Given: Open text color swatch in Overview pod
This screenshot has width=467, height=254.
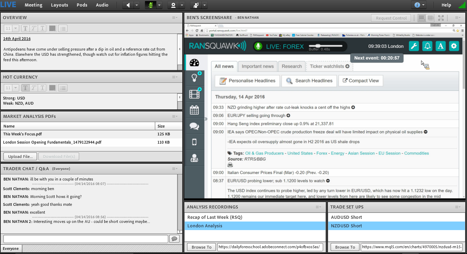Looking at the screenshot, I should [52, 29].
